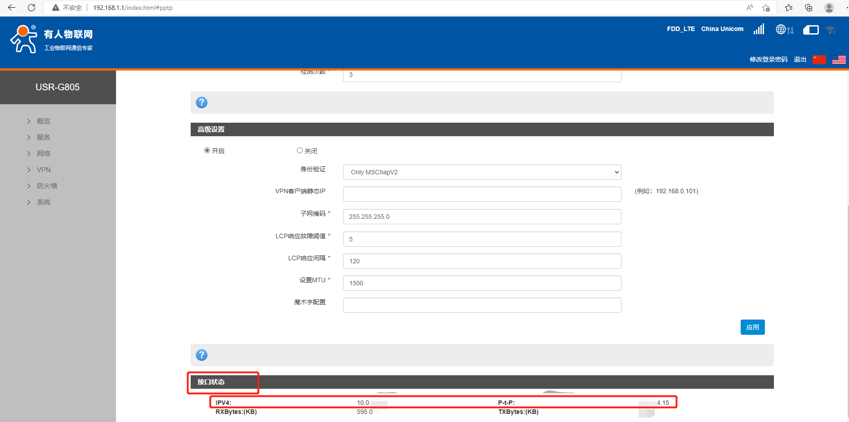
Task: Reload the page with refresh icon
Action: (x=31, y=8)
